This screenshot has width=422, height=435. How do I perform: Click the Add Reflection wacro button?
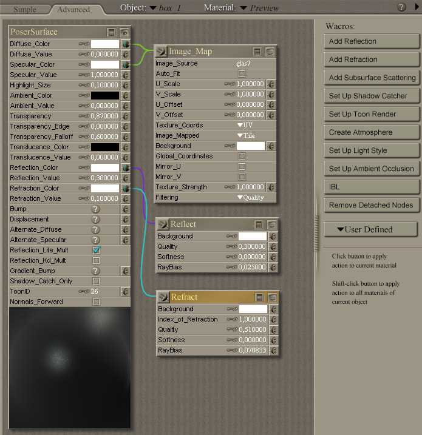click(x=372, y=41)
